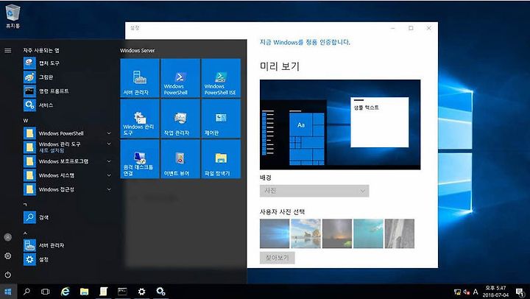Minimize the 설정 Settings window
The image size is (530, 299).
tap(393, 28)
